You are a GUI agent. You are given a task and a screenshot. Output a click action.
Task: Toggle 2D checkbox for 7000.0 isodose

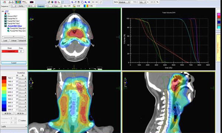(x=17, y=85)
